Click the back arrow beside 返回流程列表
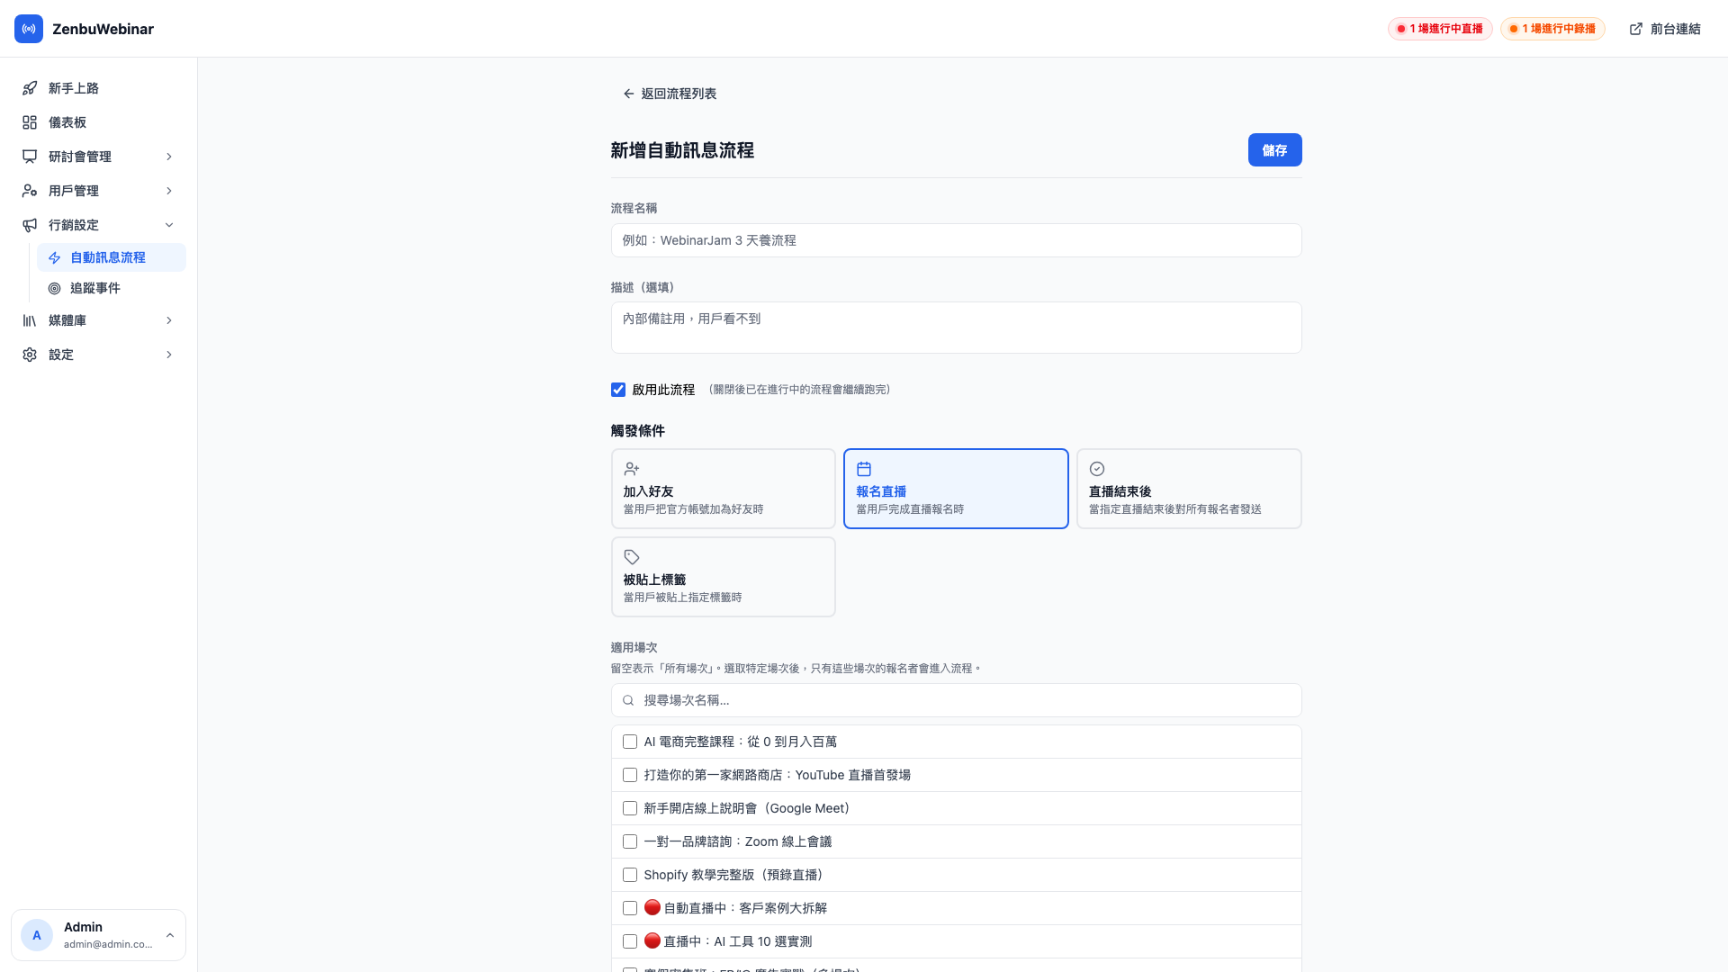This screenshot has width=1728, height=972. point(629,94)
